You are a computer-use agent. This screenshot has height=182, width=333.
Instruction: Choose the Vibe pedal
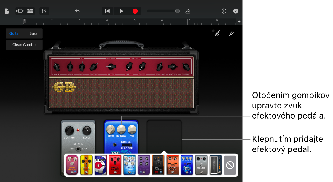coord(158,165)
